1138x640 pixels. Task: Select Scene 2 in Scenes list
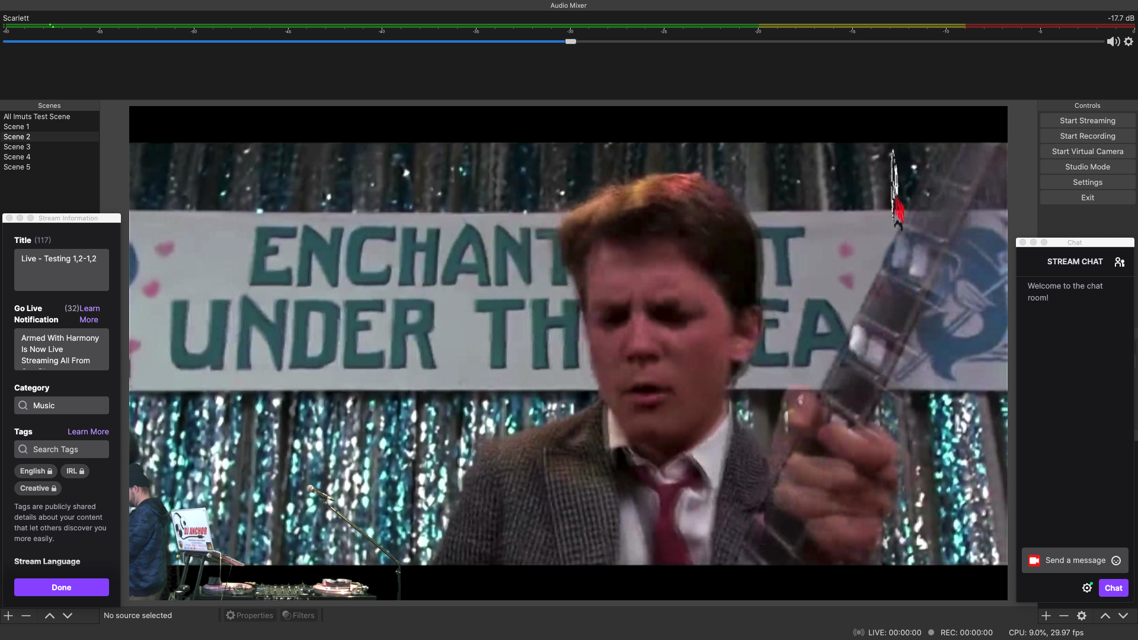[x=50, y=137]
